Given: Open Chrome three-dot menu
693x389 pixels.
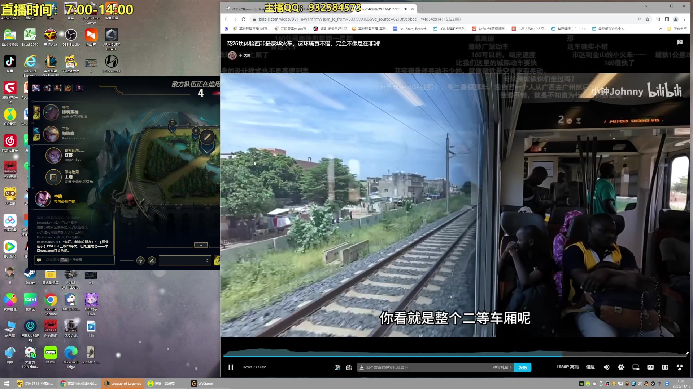Looking at the screenshot, I should 684,19.
